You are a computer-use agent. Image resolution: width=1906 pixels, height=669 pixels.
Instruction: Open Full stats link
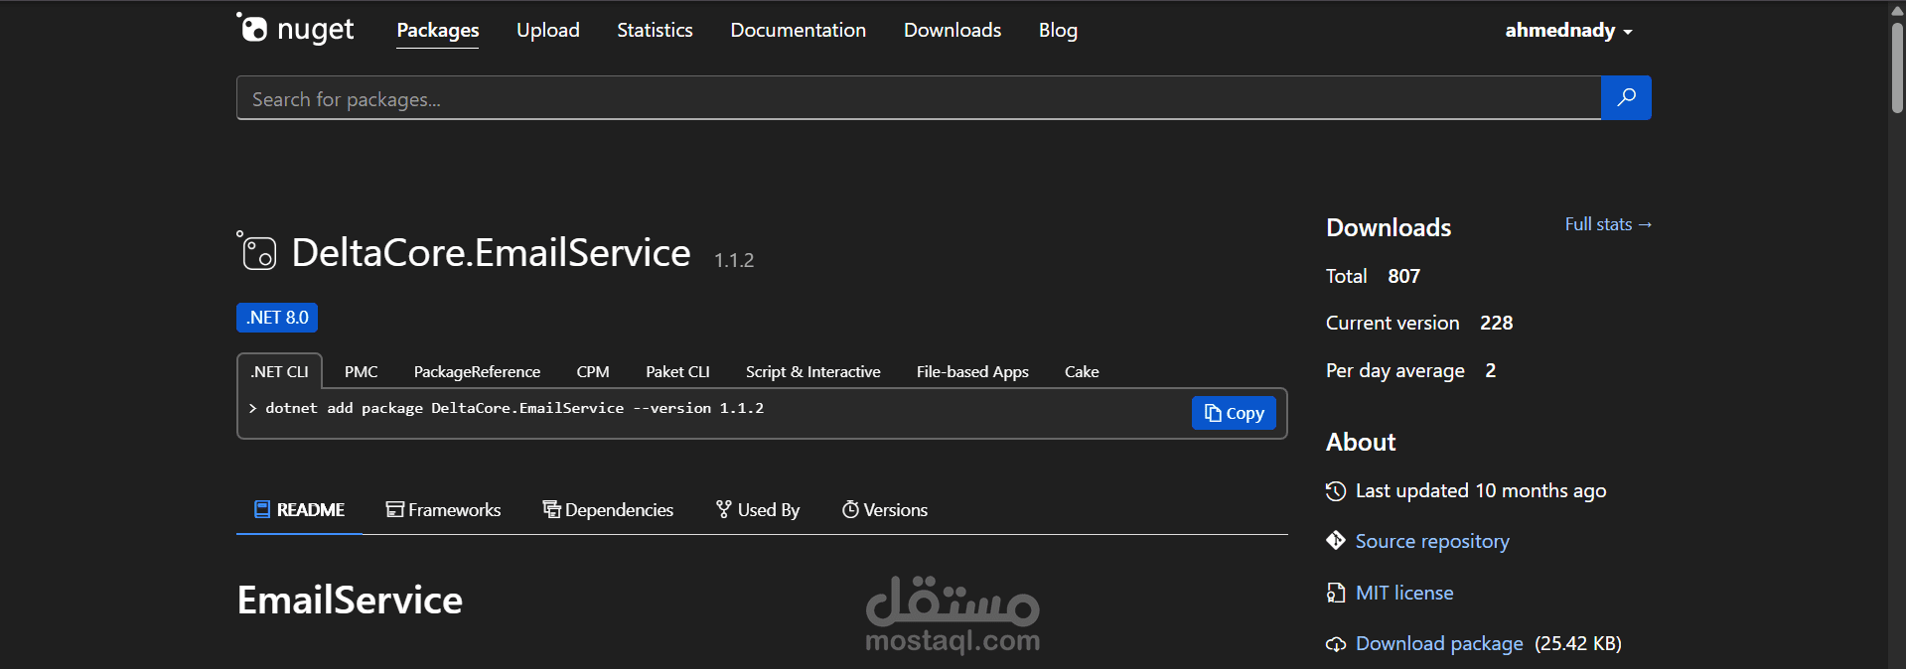click(x=1608, y=224)
